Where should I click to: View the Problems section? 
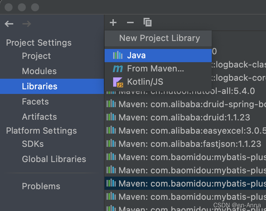pyautogui.click(x=52, y=187)
